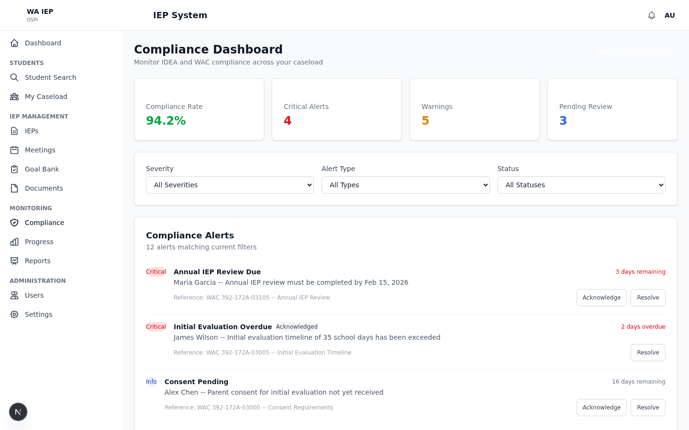
Task: Open the Settings gear
Action: [x=14, y=314]
